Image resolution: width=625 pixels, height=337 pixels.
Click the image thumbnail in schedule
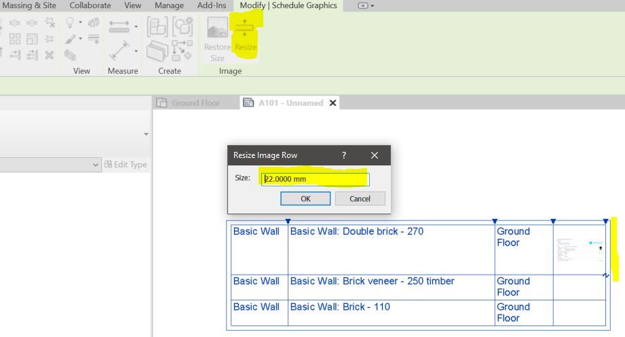coord(580,250)
